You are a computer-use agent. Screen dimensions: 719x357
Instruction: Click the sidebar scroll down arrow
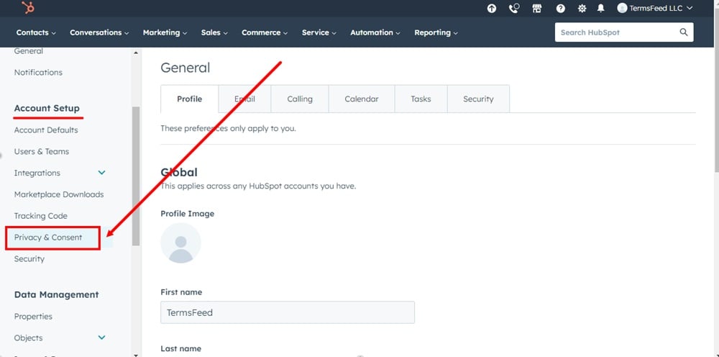click(135, 355)
